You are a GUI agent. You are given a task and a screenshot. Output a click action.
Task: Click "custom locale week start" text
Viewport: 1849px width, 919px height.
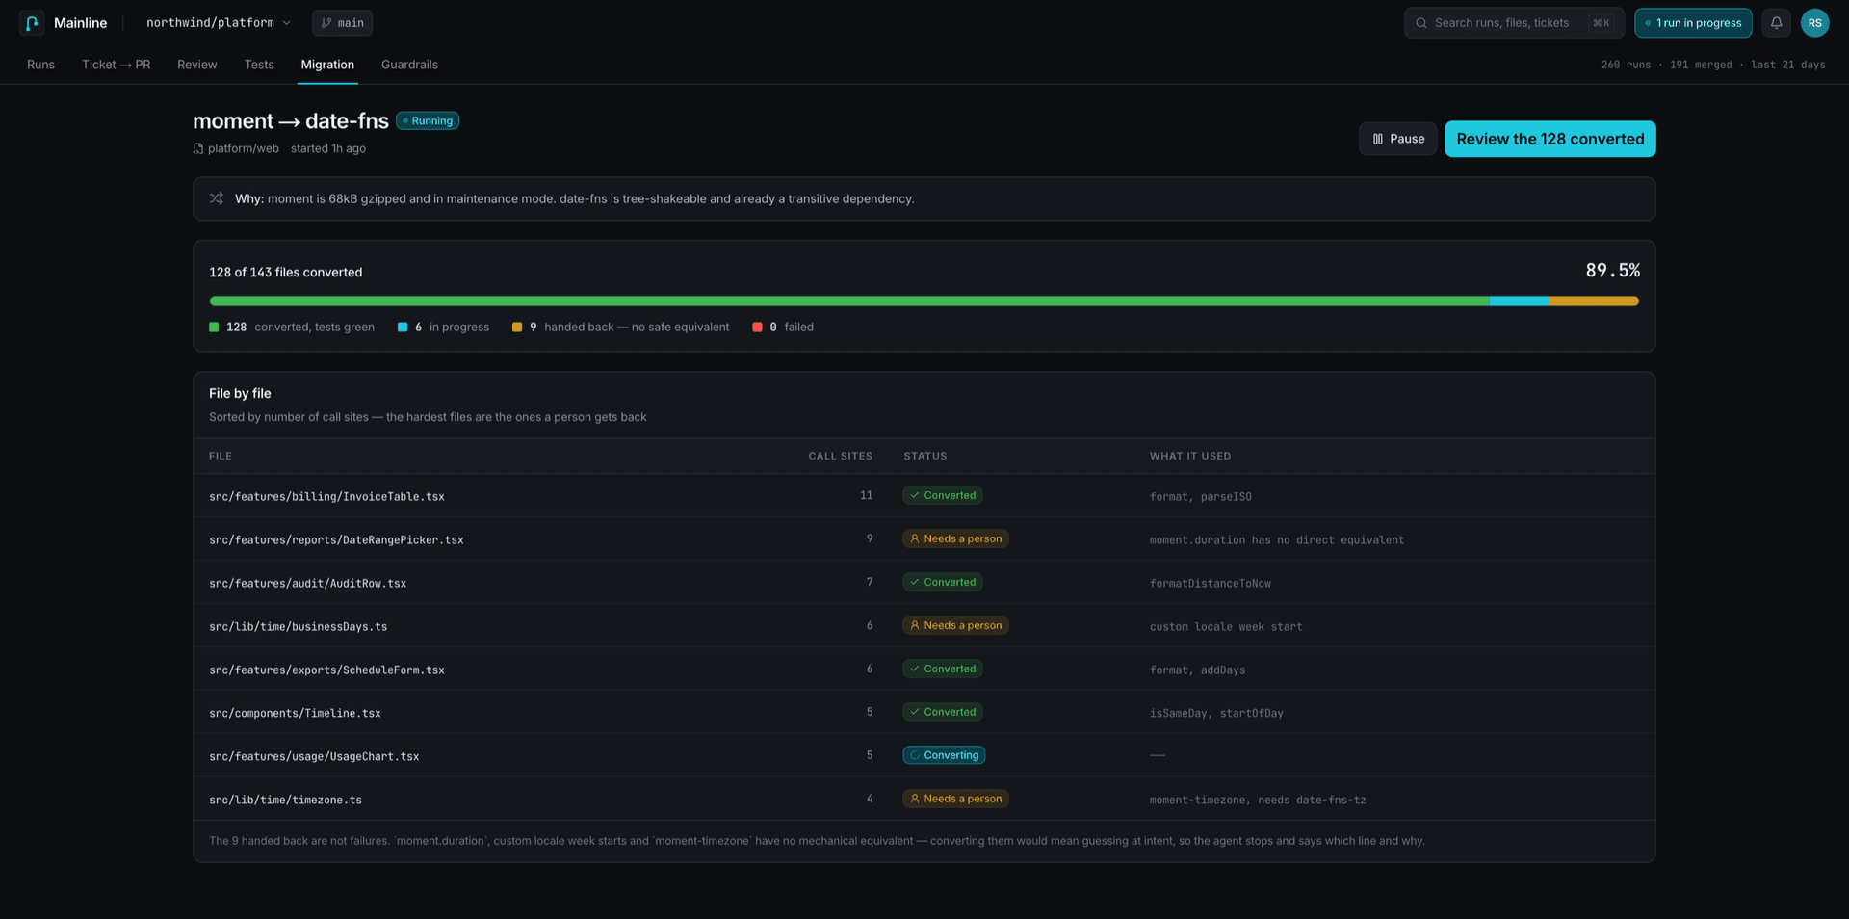[1226, 627]
